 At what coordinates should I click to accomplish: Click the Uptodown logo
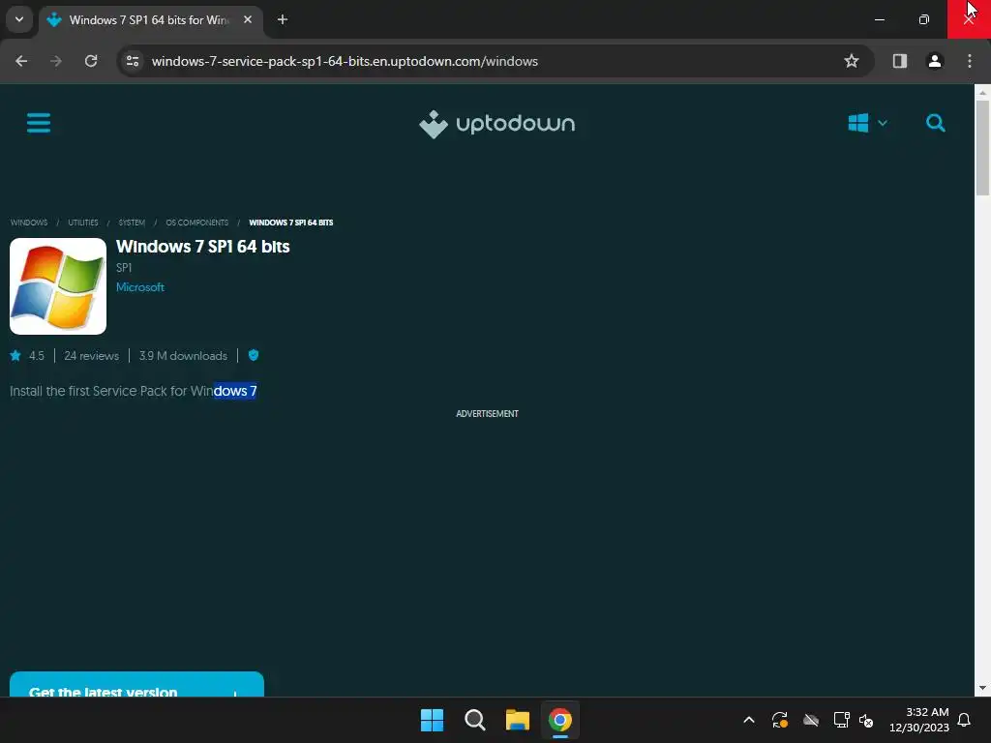[x=496, y=124]
